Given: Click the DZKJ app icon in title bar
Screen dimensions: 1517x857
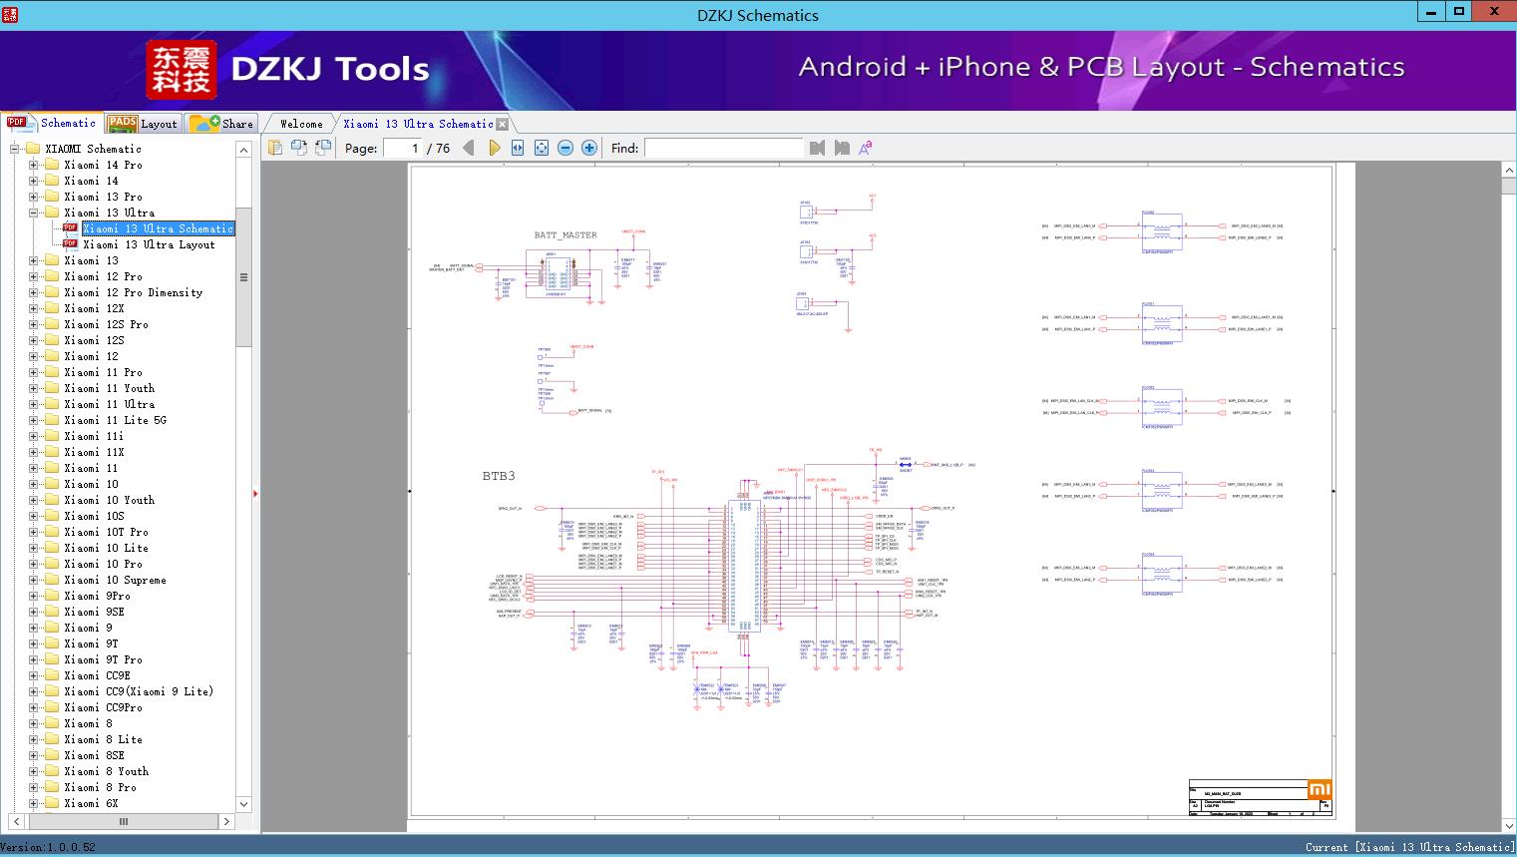Looking at the screenshot, I should point(10,14).
